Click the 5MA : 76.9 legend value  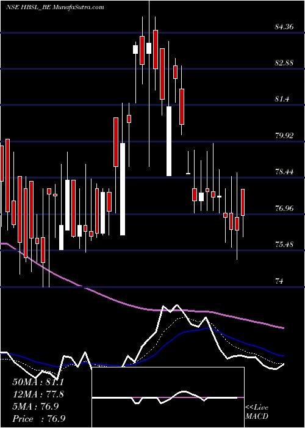[35, 407]
